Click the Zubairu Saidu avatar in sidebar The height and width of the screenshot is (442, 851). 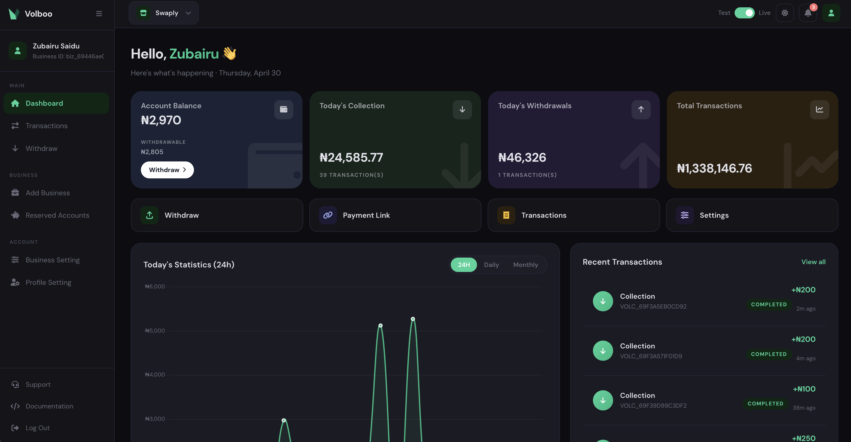tap(17, 50)
